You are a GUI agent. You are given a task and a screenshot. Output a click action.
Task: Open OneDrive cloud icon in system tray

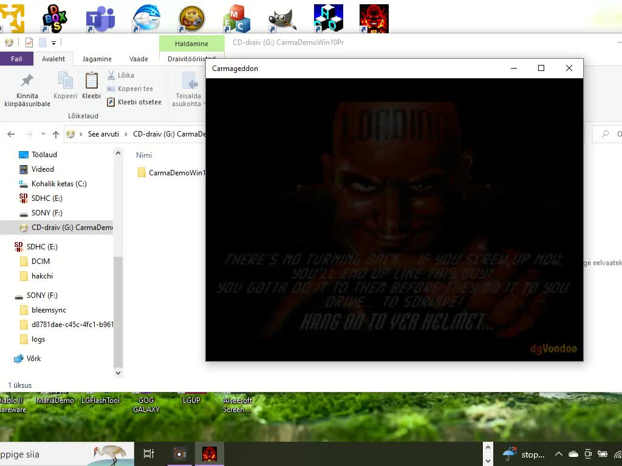573,454
